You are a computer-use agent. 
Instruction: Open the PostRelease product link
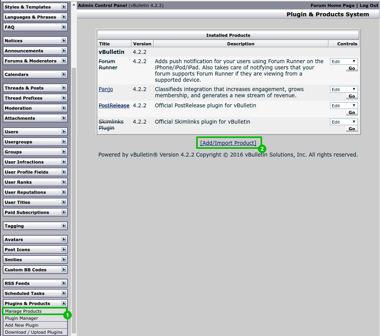pos(114,105)
